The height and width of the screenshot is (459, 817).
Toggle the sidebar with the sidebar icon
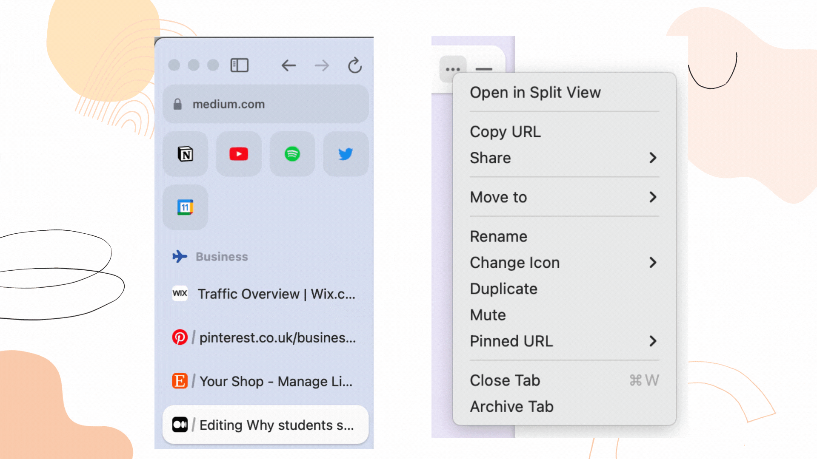tap(239, 65)
